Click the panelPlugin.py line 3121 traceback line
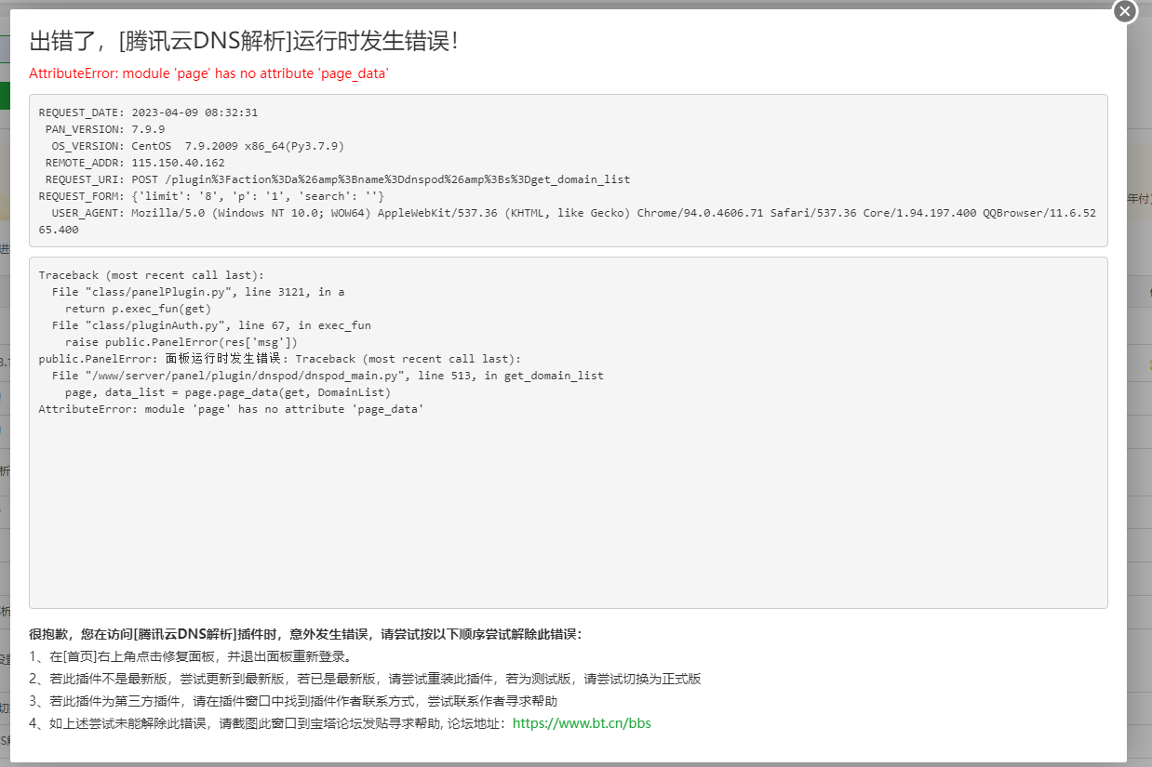 pos(198,292)
